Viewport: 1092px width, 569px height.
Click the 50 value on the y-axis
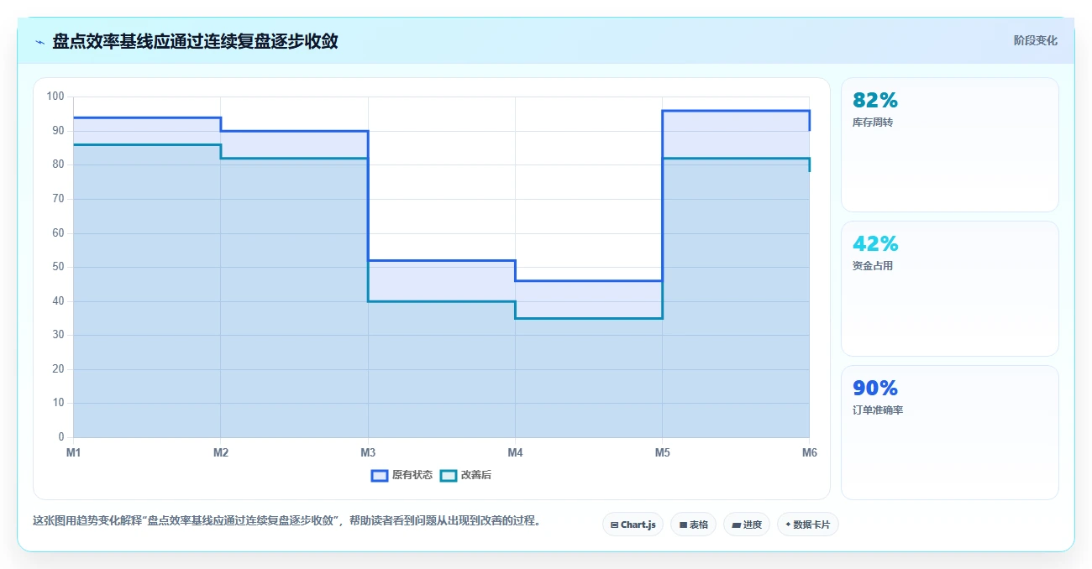coord(58,267)
